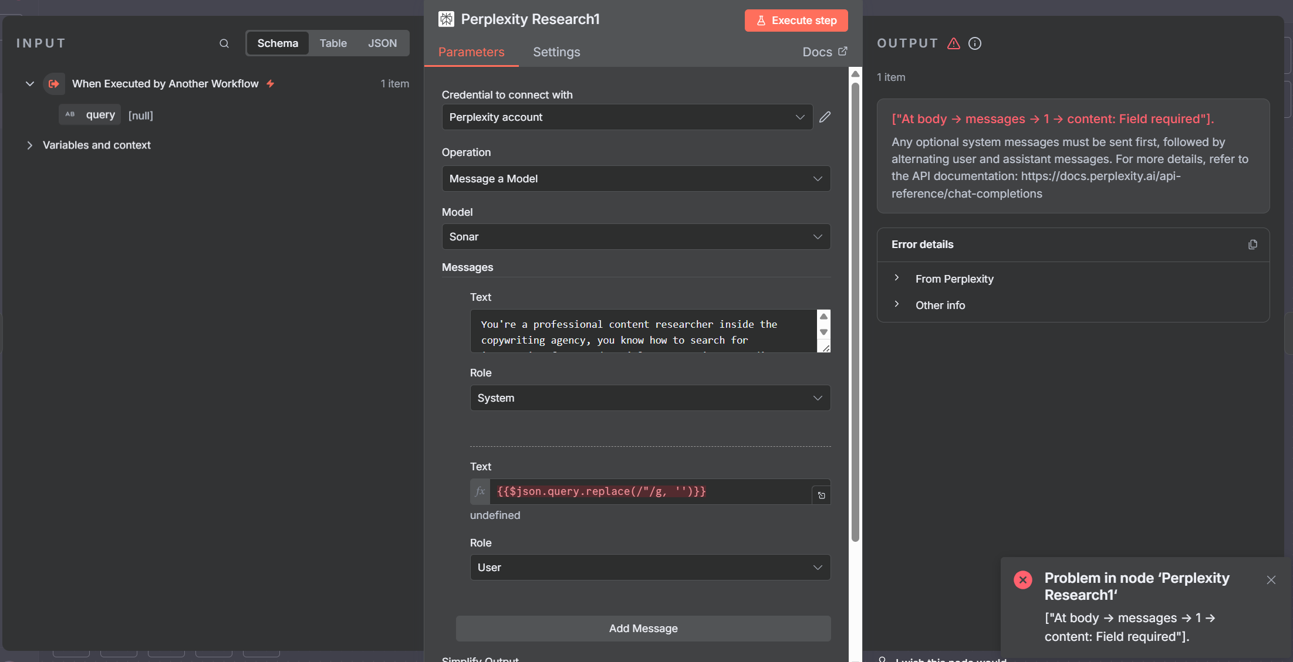
Task: Click the Add Message button
Action: [643, 629]
